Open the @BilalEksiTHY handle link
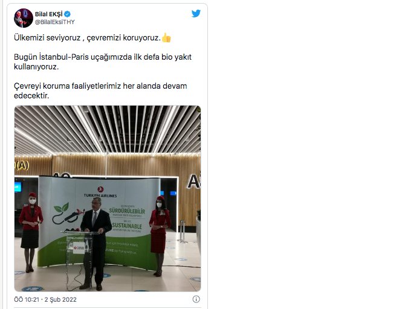This screenshot has height=309, width=405. [55, 22]
